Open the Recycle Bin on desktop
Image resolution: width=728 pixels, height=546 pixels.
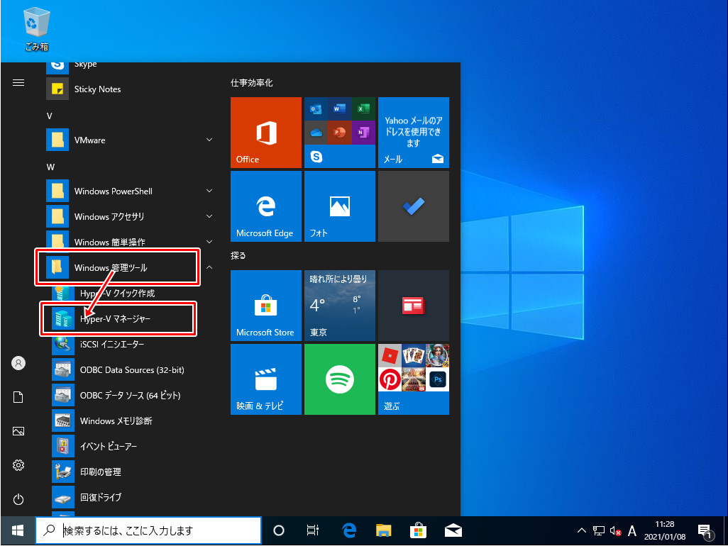pyautogui.click(x=36, y=28)
